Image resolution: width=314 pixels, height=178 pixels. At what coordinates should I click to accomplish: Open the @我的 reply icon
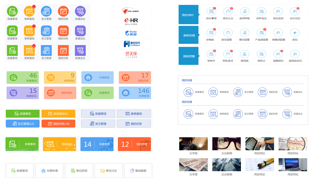(x=211, y=33)
